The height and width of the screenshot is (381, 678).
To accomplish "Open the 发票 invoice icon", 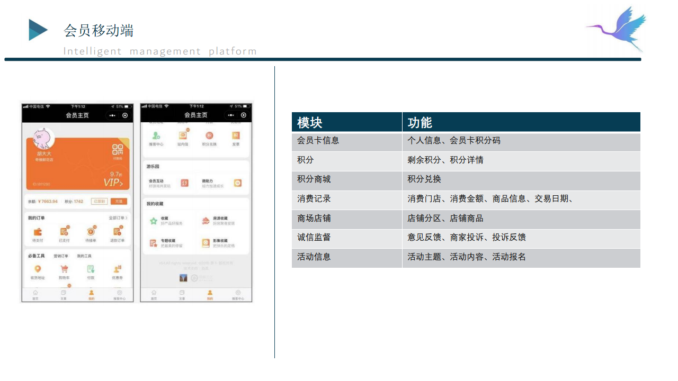I will pos(236,135).
